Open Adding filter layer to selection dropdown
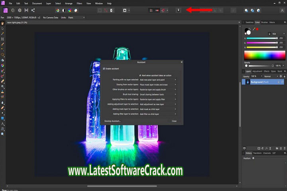The width and height of the screenshot is (287, 191). pos(158,114)
